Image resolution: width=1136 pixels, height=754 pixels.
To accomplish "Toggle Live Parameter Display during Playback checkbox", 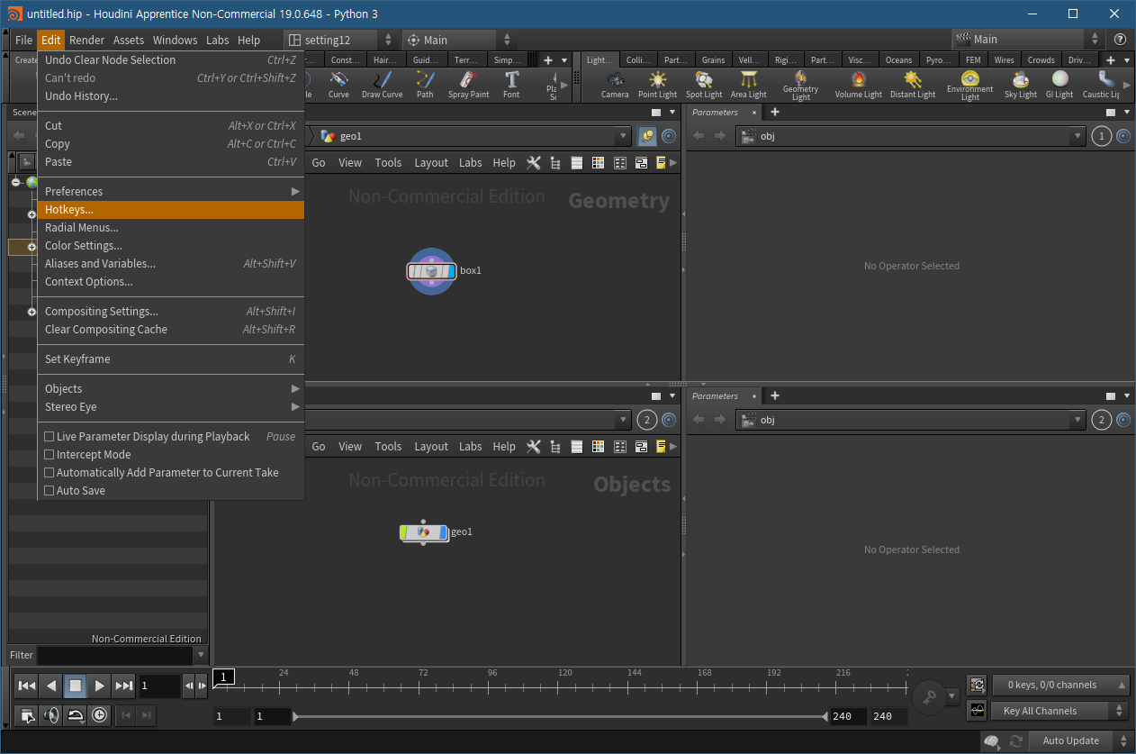I will pyautogui.click(x=50, y=437).
